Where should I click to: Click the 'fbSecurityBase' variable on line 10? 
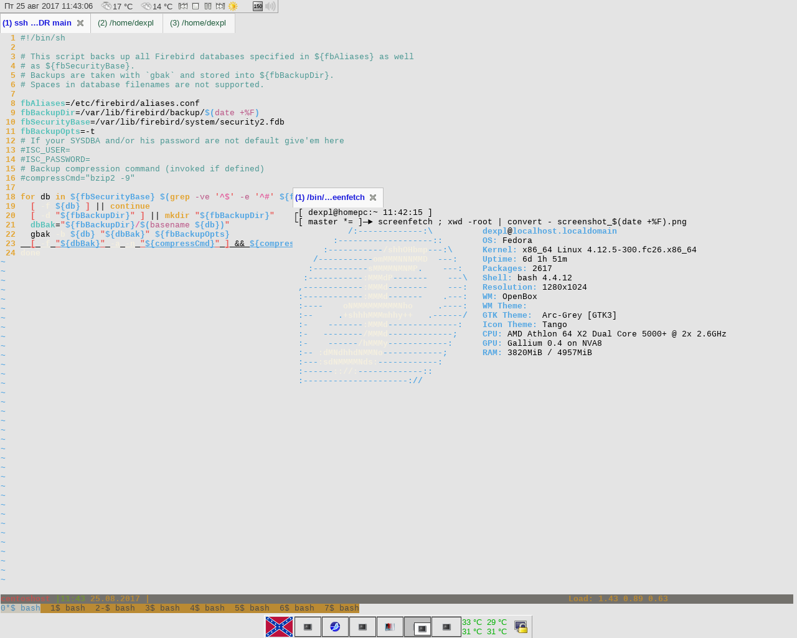pos(55,122)
